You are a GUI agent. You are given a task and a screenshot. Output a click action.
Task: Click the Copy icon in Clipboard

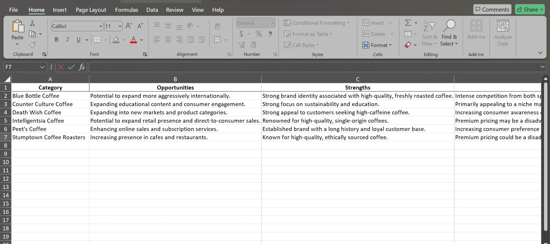point(32,34)
